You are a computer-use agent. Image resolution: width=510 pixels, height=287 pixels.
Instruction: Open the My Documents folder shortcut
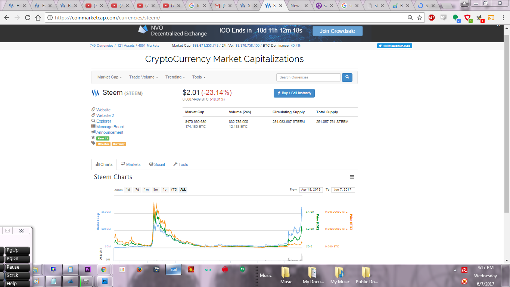point(313,275)
